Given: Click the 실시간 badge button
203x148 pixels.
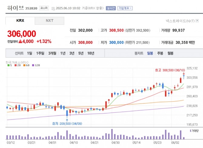Looking at the screenshot, I should (x=111, y=8).
